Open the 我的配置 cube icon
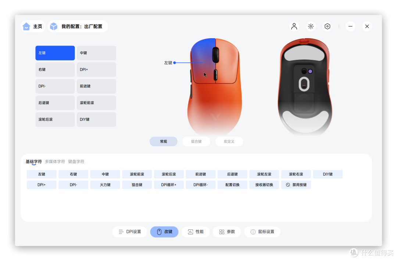This screenshot has width=397, height=261. pyautogui.click(x=54, y=26)
